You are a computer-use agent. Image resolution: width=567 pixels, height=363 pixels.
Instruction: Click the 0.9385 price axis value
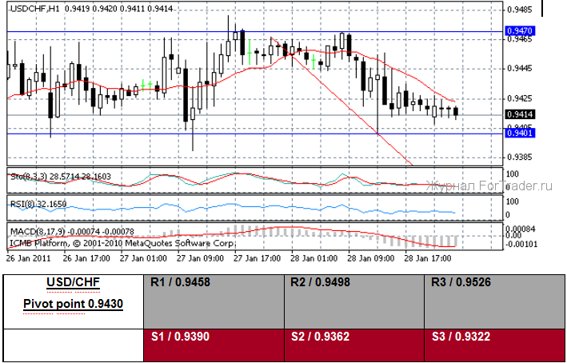(520, 158)
